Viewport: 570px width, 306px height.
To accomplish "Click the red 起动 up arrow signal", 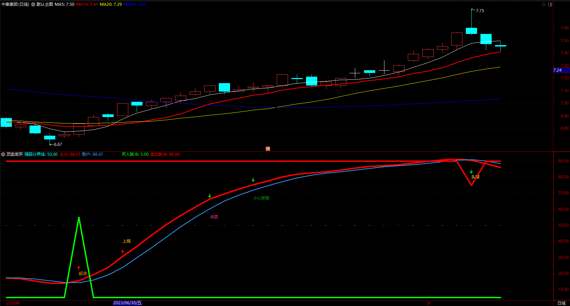I will point(79,268).
